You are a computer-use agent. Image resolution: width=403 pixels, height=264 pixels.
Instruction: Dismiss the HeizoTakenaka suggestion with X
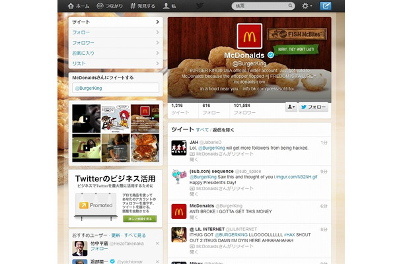(x=157, y=243)
